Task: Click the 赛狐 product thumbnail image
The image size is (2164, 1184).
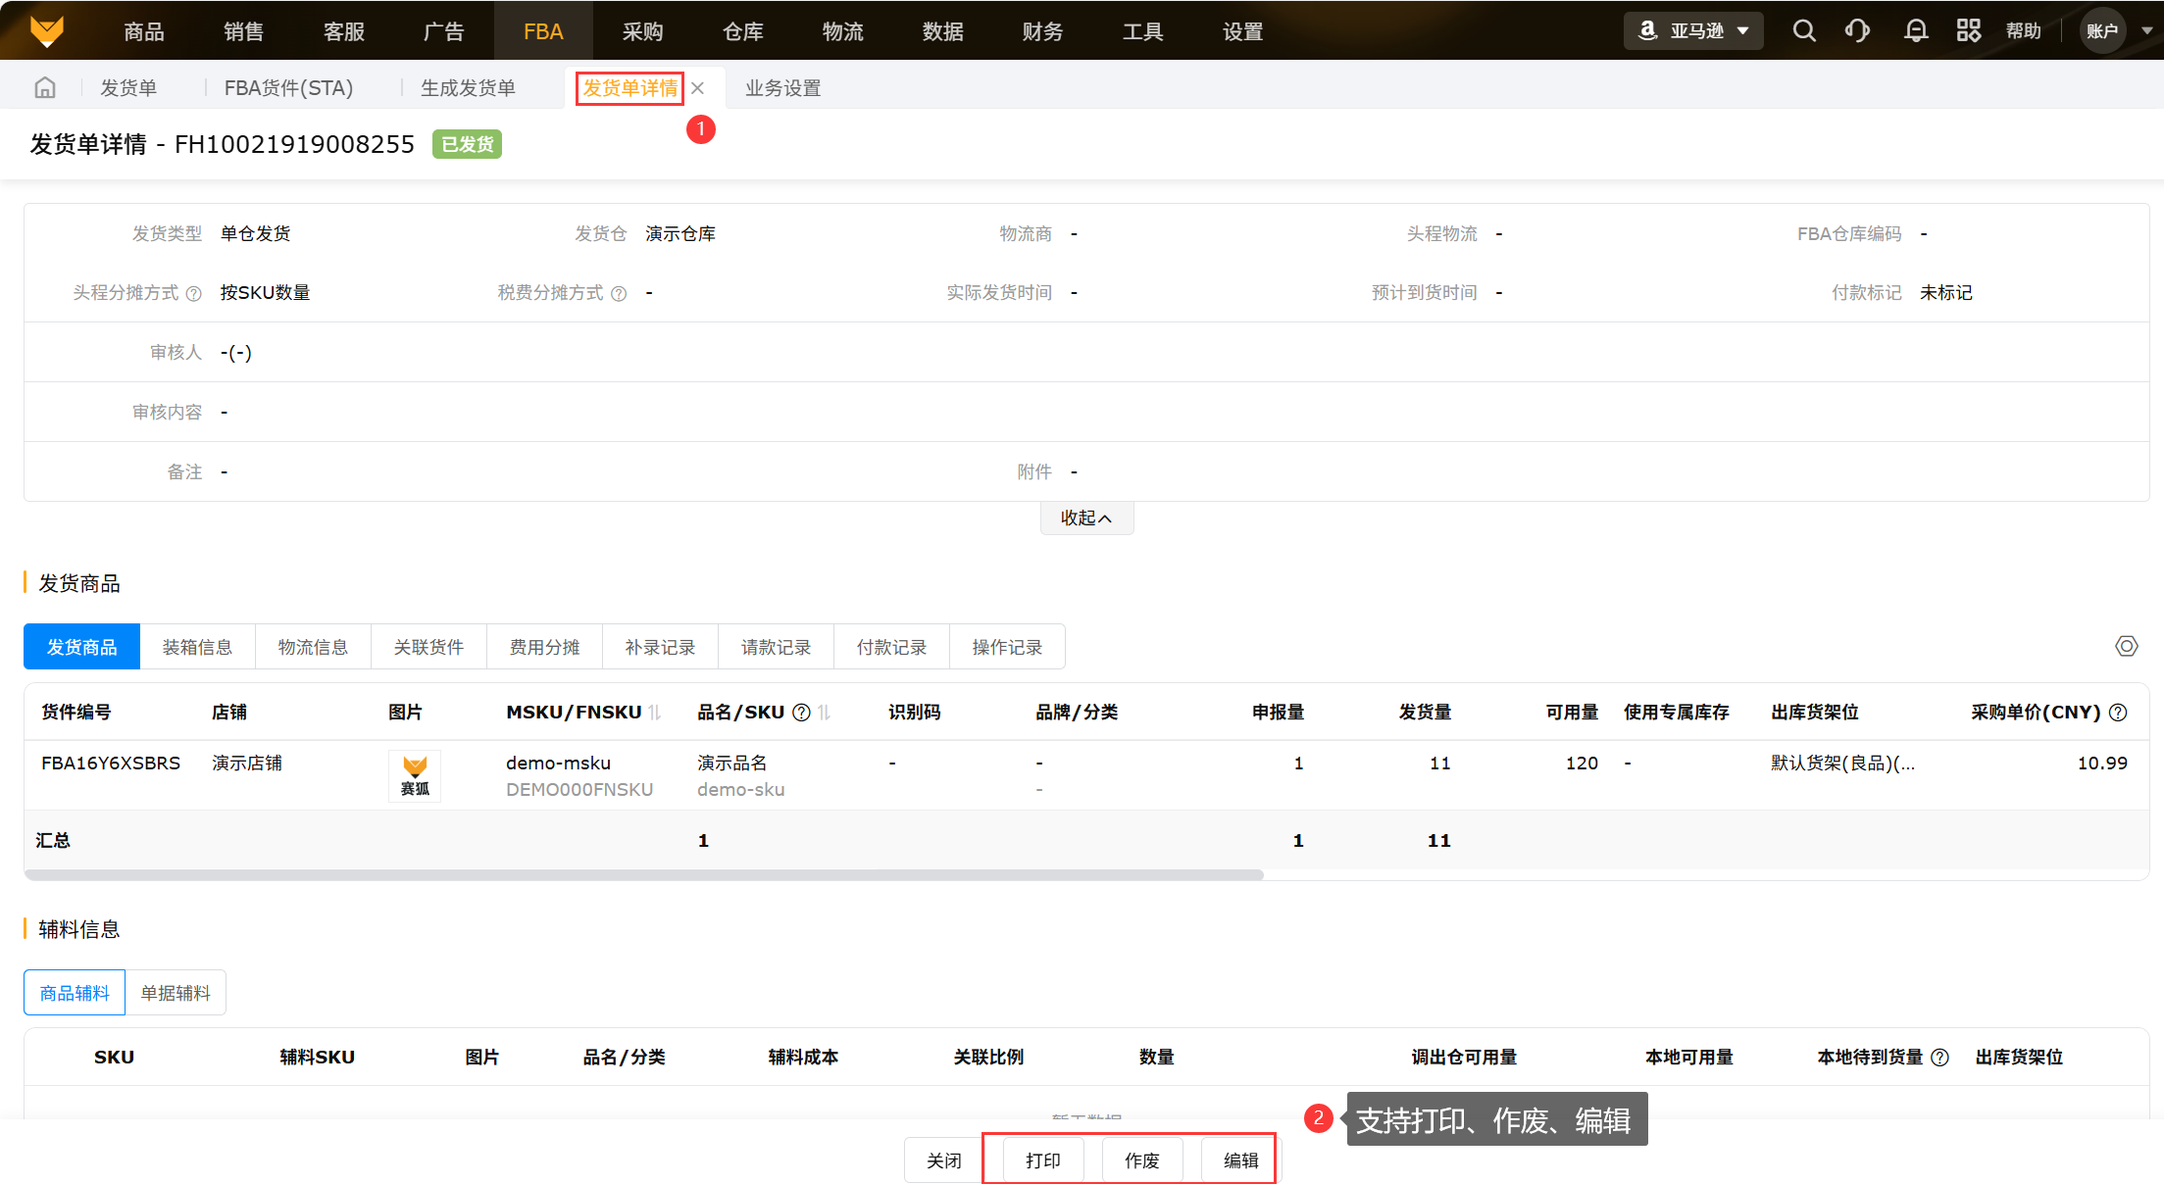Action: 415,775
